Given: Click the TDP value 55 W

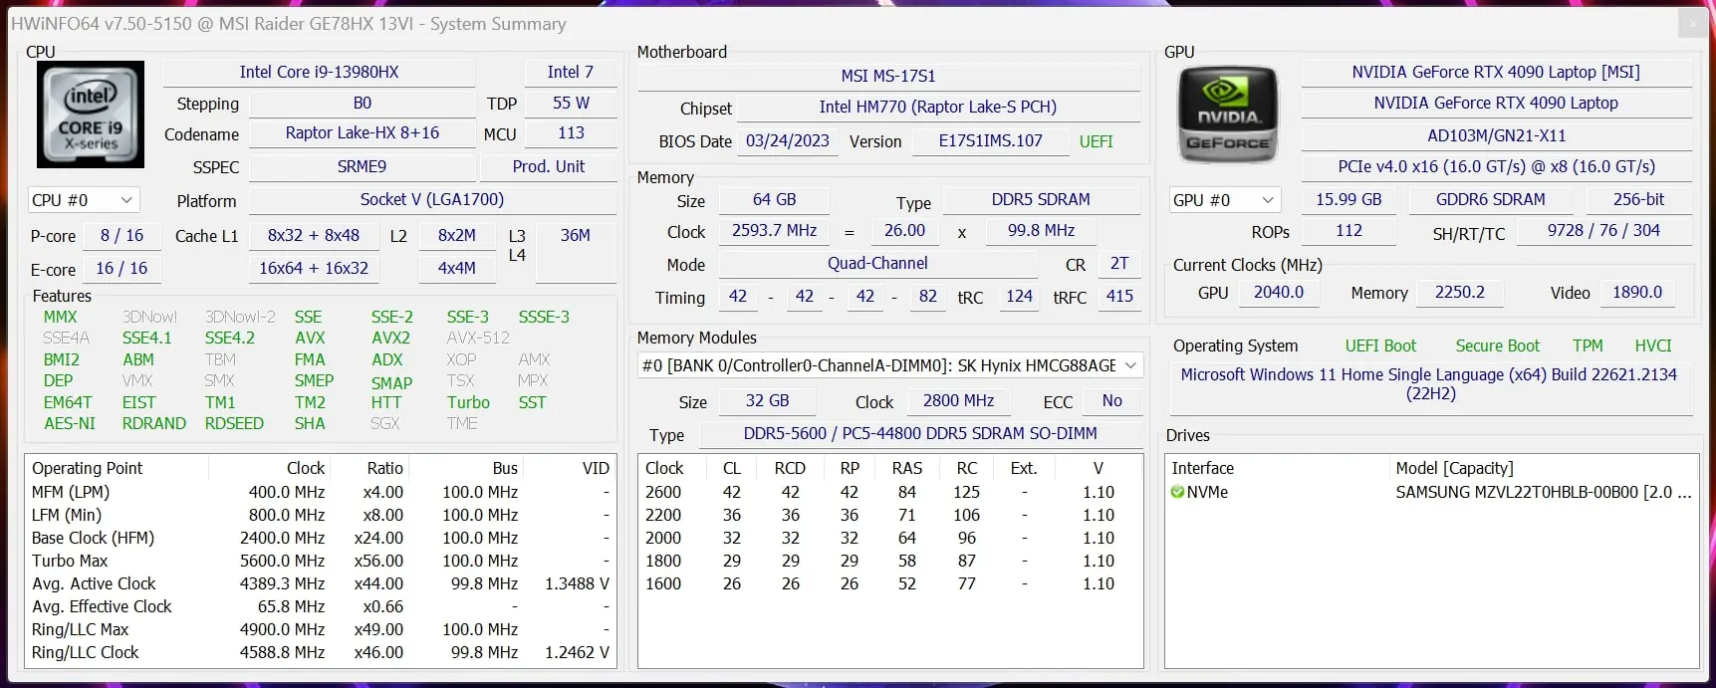Looking at the screenshot, I should click(x=571, y=103).
